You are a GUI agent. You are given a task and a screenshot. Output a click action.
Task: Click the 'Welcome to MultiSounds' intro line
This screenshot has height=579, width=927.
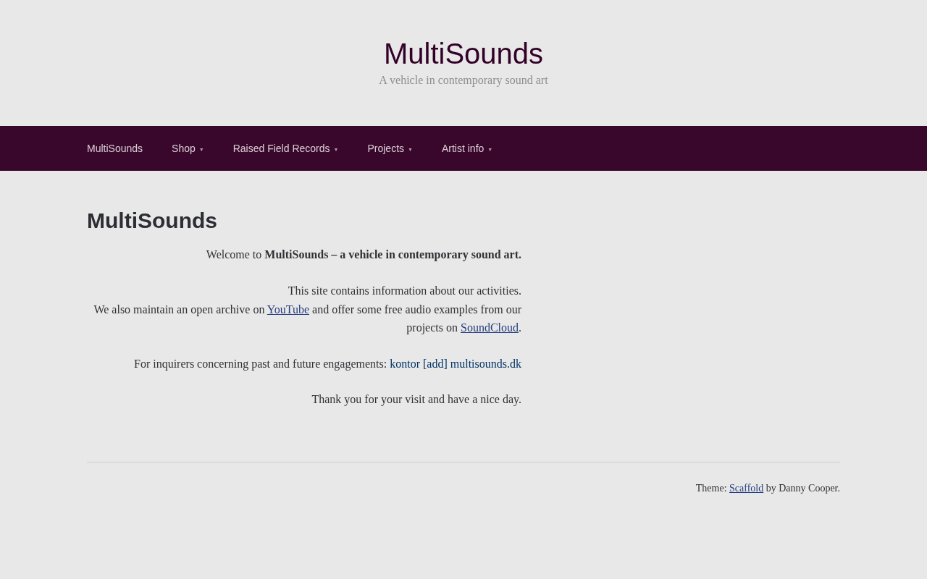(364, 255)
